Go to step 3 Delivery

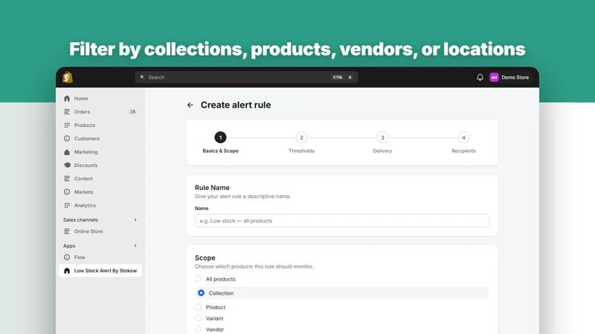[382, 137]
